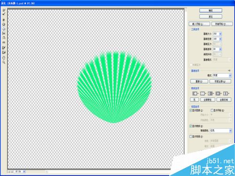This screenshot has width=235, height=176.
Task: Open the Brush Rate dropdown arrow
Action: click(220, 49)
